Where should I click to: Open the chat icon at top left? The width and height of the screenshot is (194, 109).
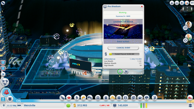point(3,3)
